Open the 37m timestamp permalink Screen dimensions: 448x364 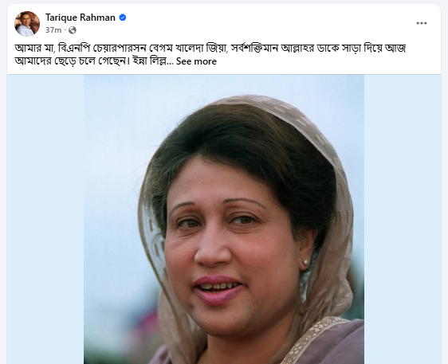tap(53, 30)
